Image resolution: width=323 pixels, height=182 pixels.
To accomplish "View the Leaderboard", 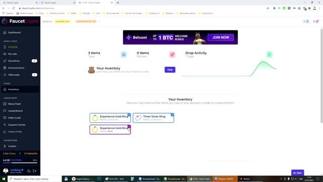I will tap(15, 111).
